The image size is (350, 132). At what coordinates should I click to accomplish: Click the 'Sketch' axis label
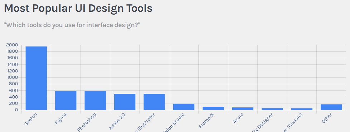coord(30,119)
